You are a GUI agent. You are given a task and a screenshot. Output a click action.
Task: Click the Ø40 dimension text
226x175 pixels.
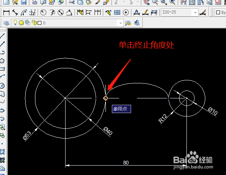[x=108, y=131]
